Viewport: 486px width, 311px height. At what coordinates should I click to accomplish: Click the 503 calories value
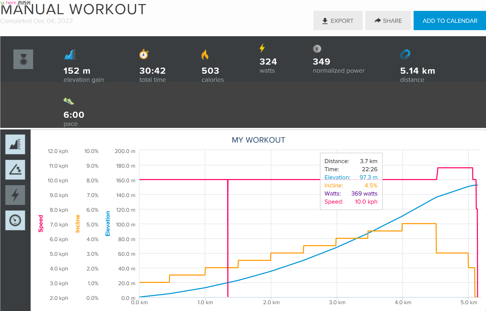[x=210, y=71]
